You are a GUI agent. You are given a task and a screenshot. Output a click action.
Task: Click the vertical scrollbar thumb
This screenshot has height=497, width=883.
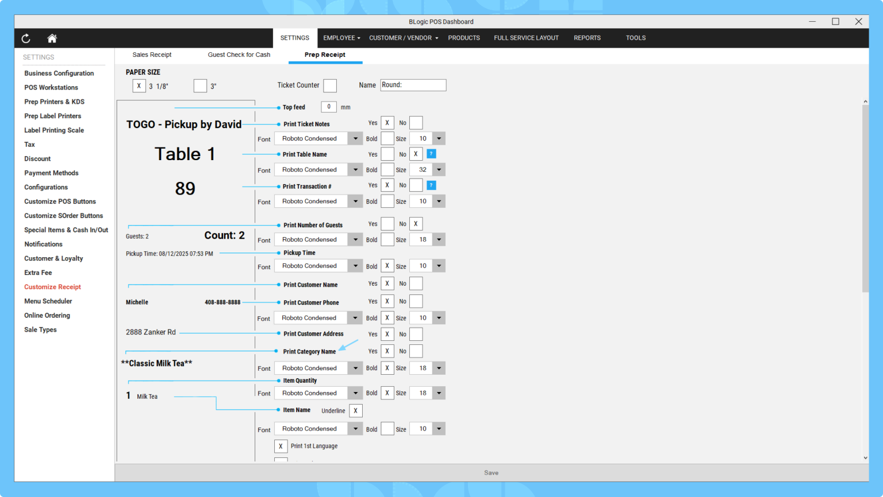point(865,199)
